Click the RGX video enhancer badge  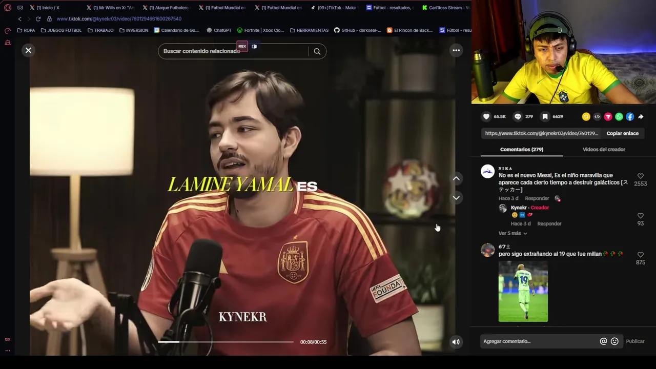tap(242, 47)
